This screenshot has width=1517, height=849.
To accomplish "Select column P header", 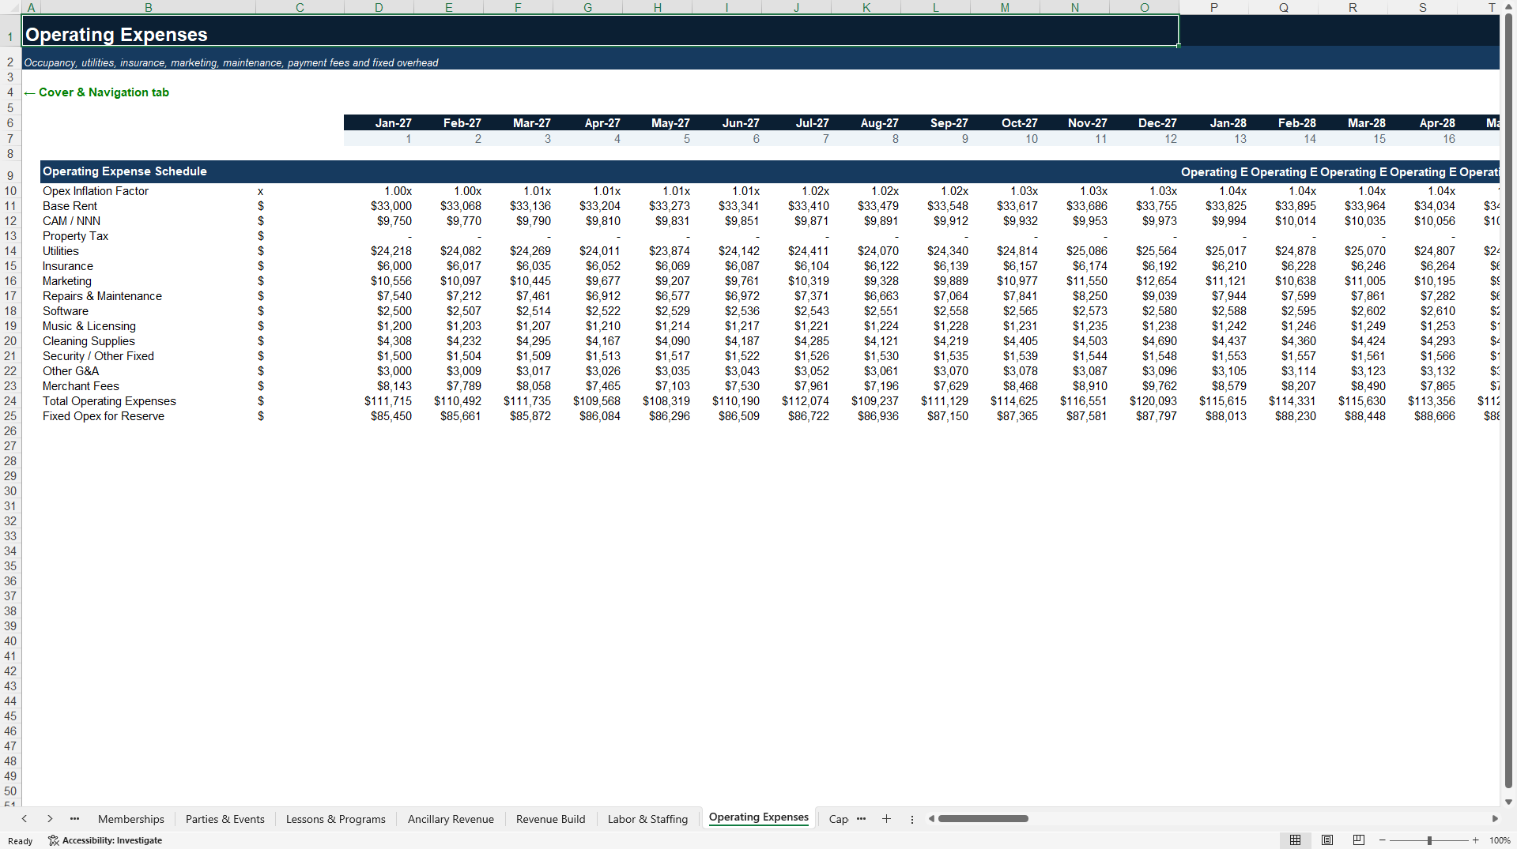I will pyautogui.click(x=1213, y=7).
